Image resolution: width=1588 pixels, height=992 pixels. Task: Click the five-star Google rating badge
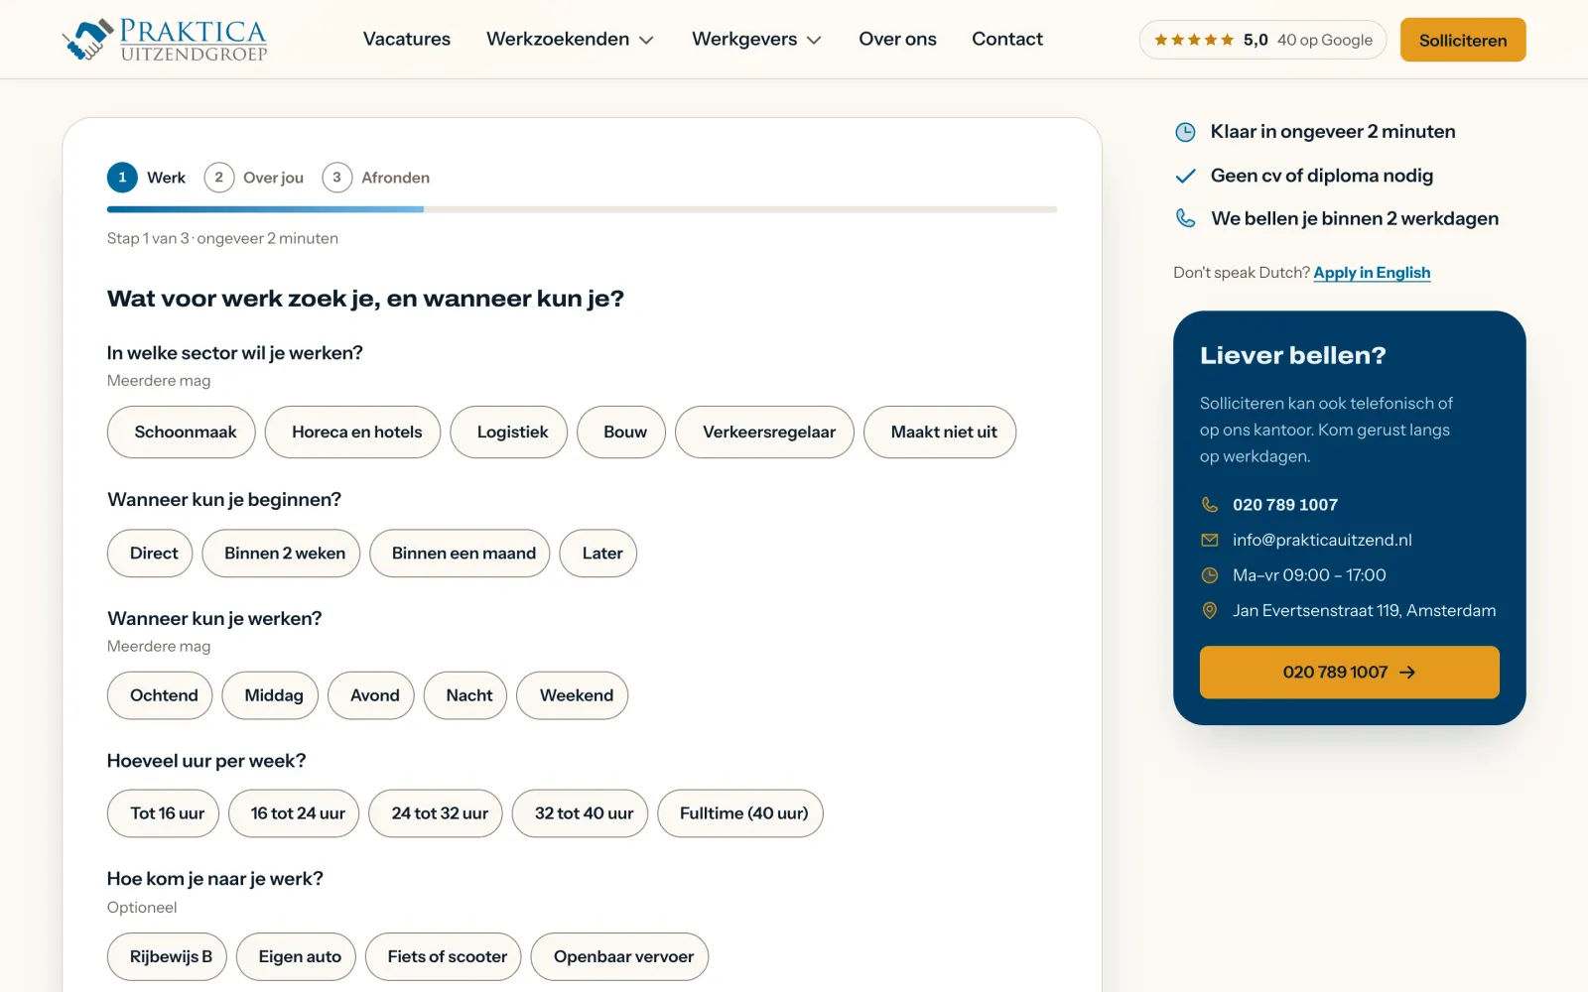1262,40
